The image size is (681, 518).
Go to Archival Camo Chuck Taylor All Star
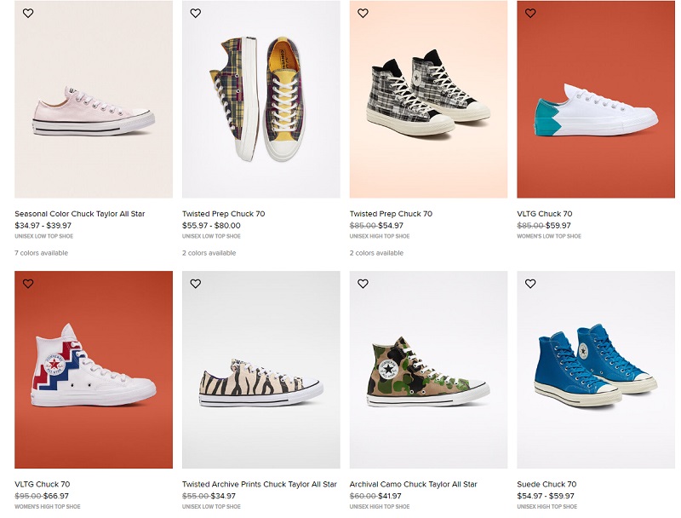coord(414,484)
